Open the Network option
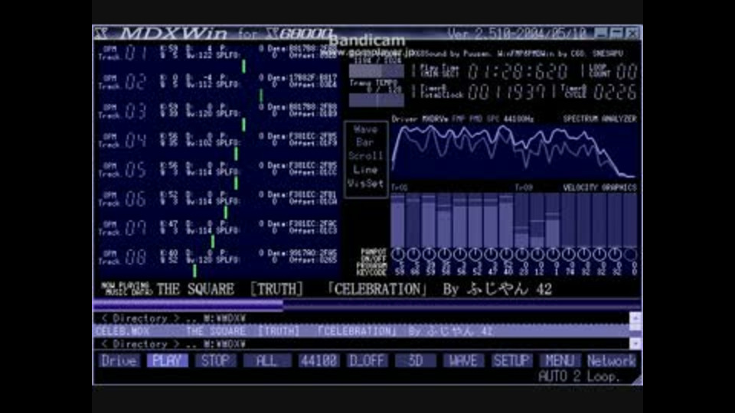 tap(611, 360)
